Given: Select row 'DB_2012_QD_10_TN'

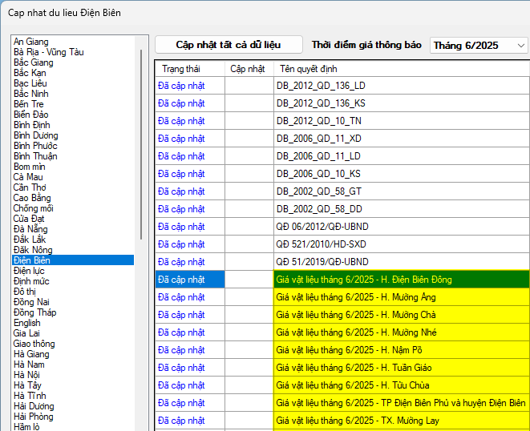Looking at the screenshot, I should pyautogui.click(x=342, y=121).
